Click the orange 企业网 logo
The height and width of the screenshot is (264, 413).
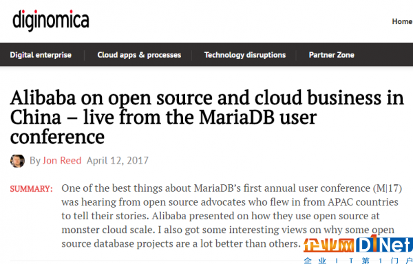329,245
